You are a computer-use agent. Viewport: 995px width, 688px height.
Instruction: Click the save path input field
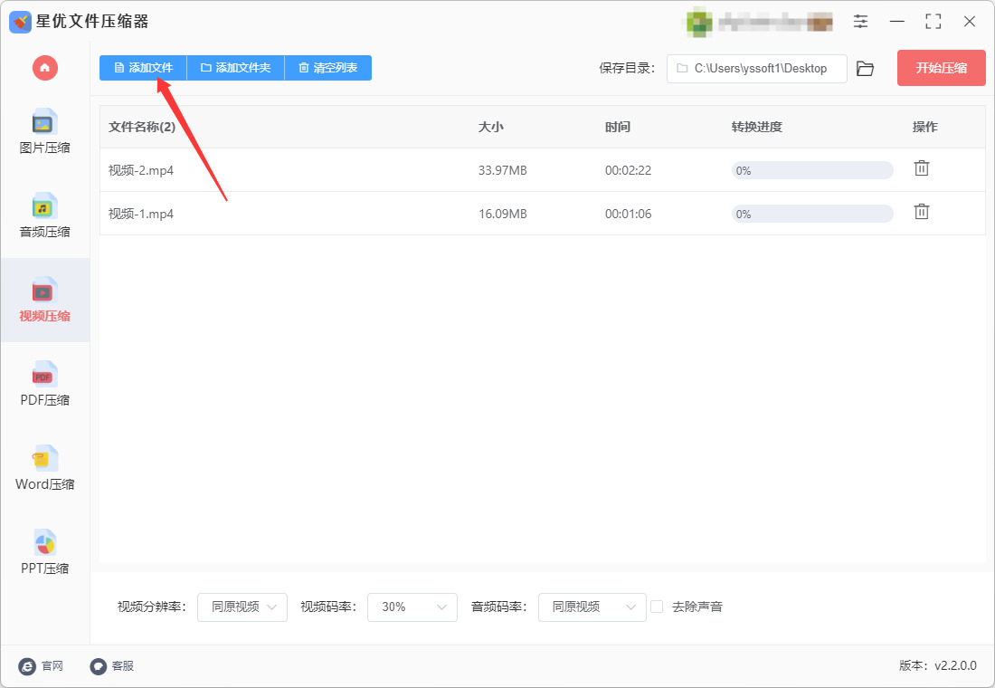[756, 68]
